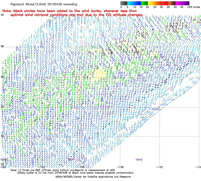This screenshot has width=201, height=181.
Task: Click the yellow 20-25 knots legend swatch
Action: click(x=151, y=3)
